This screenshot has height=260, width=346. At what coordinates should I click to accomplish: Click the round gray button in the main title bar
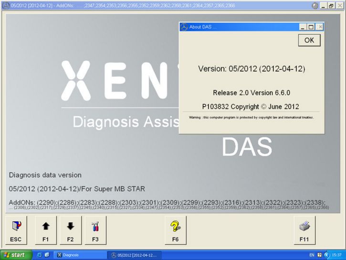pos(315,6)
